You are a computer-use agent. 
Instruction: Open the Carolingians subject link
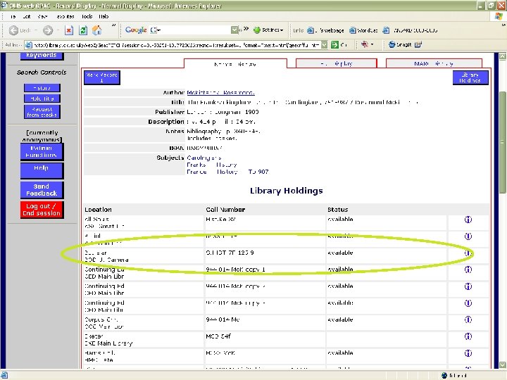[204, 158]
